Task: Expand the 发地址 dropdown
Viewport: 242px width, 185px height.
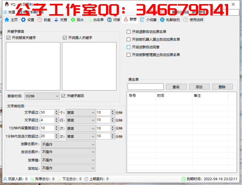Action: pos(68,168)
